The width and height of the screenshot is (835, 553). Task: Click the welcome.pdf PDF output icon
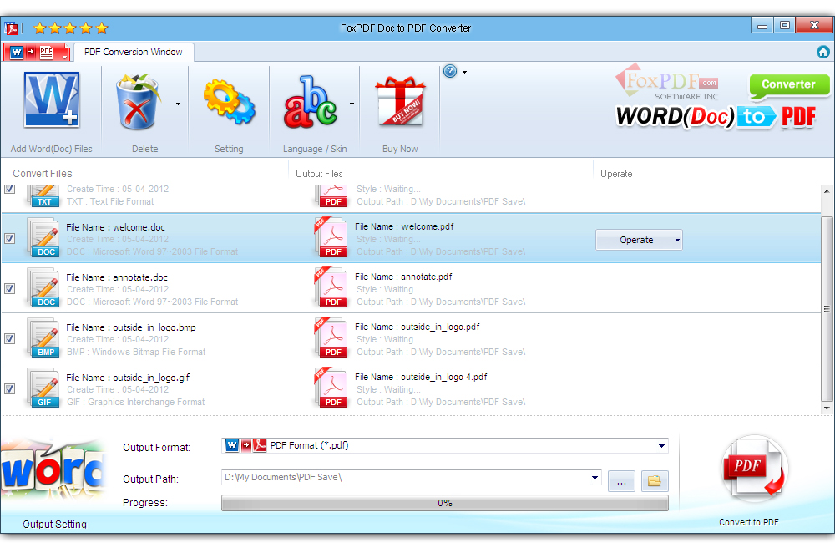[x=331, y=237]
